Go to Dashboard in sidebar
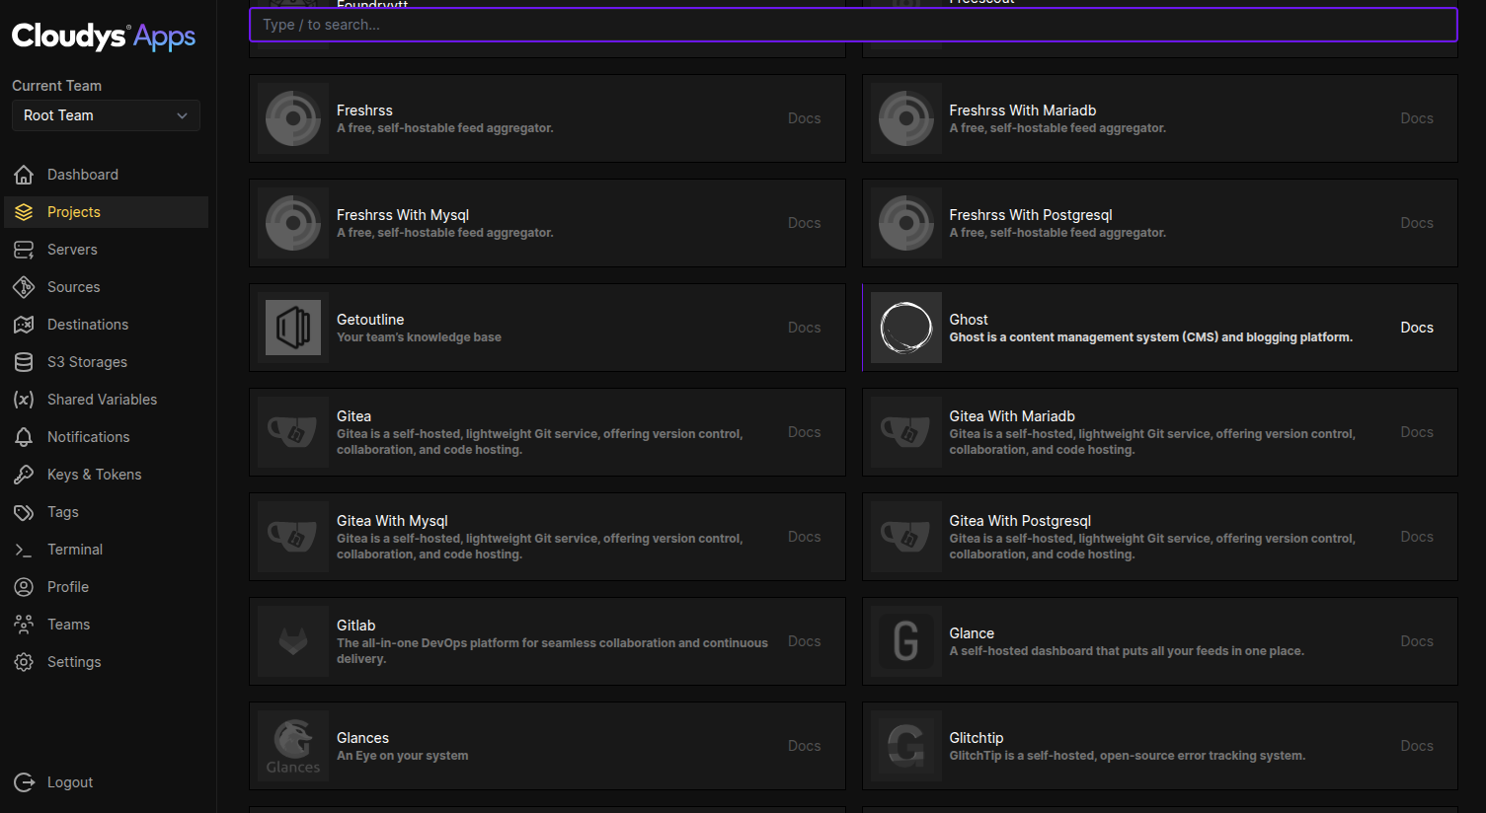 tap(107, 175)
